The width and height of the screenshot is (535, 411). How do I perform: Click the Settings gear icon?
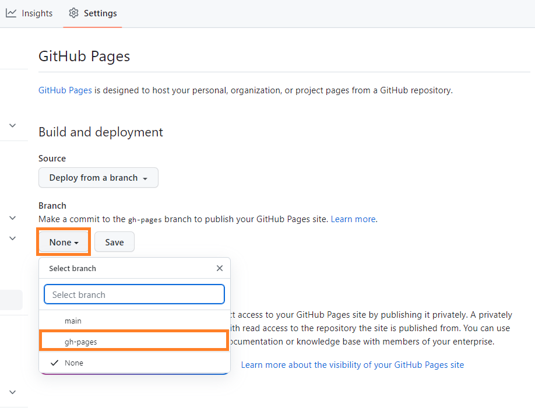pos(73,13)
